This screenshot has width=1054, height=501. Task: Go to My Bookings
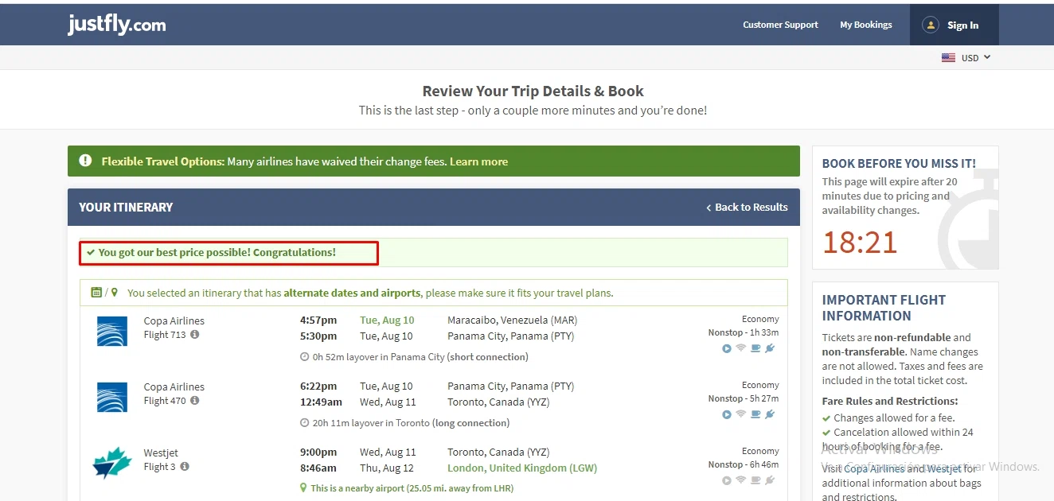(x=866, y=25)
